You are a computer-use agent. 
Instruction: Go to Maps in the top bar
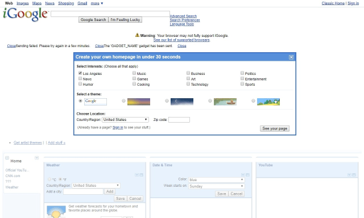coord(36,3)
